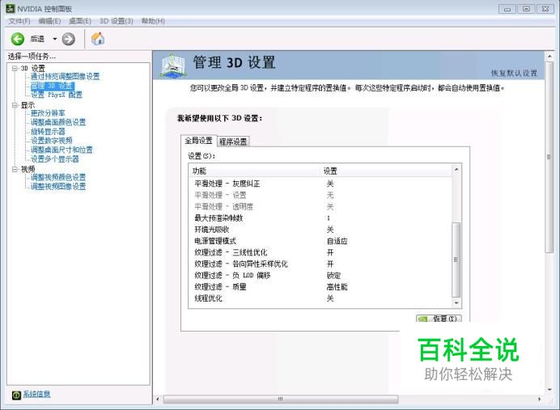
Task: Select 环境光吸收 row
Action: click(x=320, y=230)
